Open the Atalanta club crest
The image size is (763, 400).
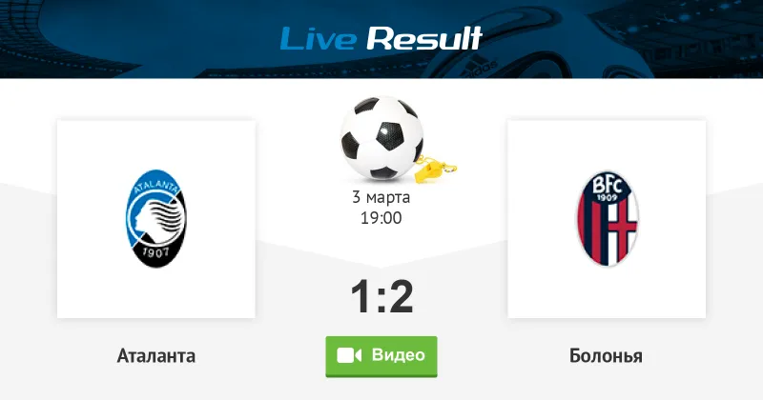pyautogui.click(x=155, y=218)
